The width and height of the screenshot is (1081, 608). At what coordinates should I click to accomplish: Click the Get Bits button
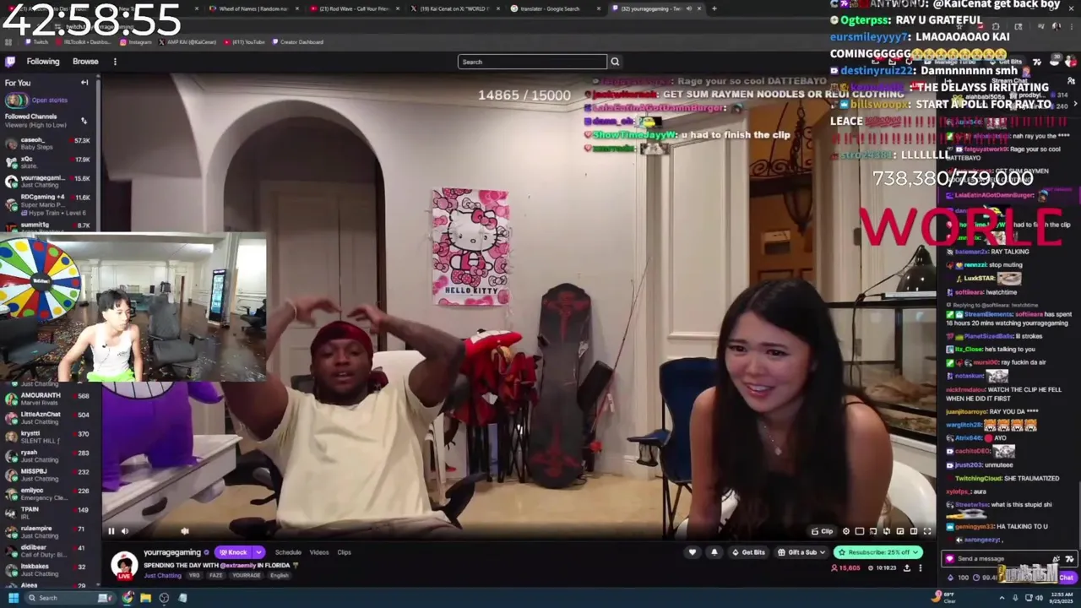coord(748,552)
